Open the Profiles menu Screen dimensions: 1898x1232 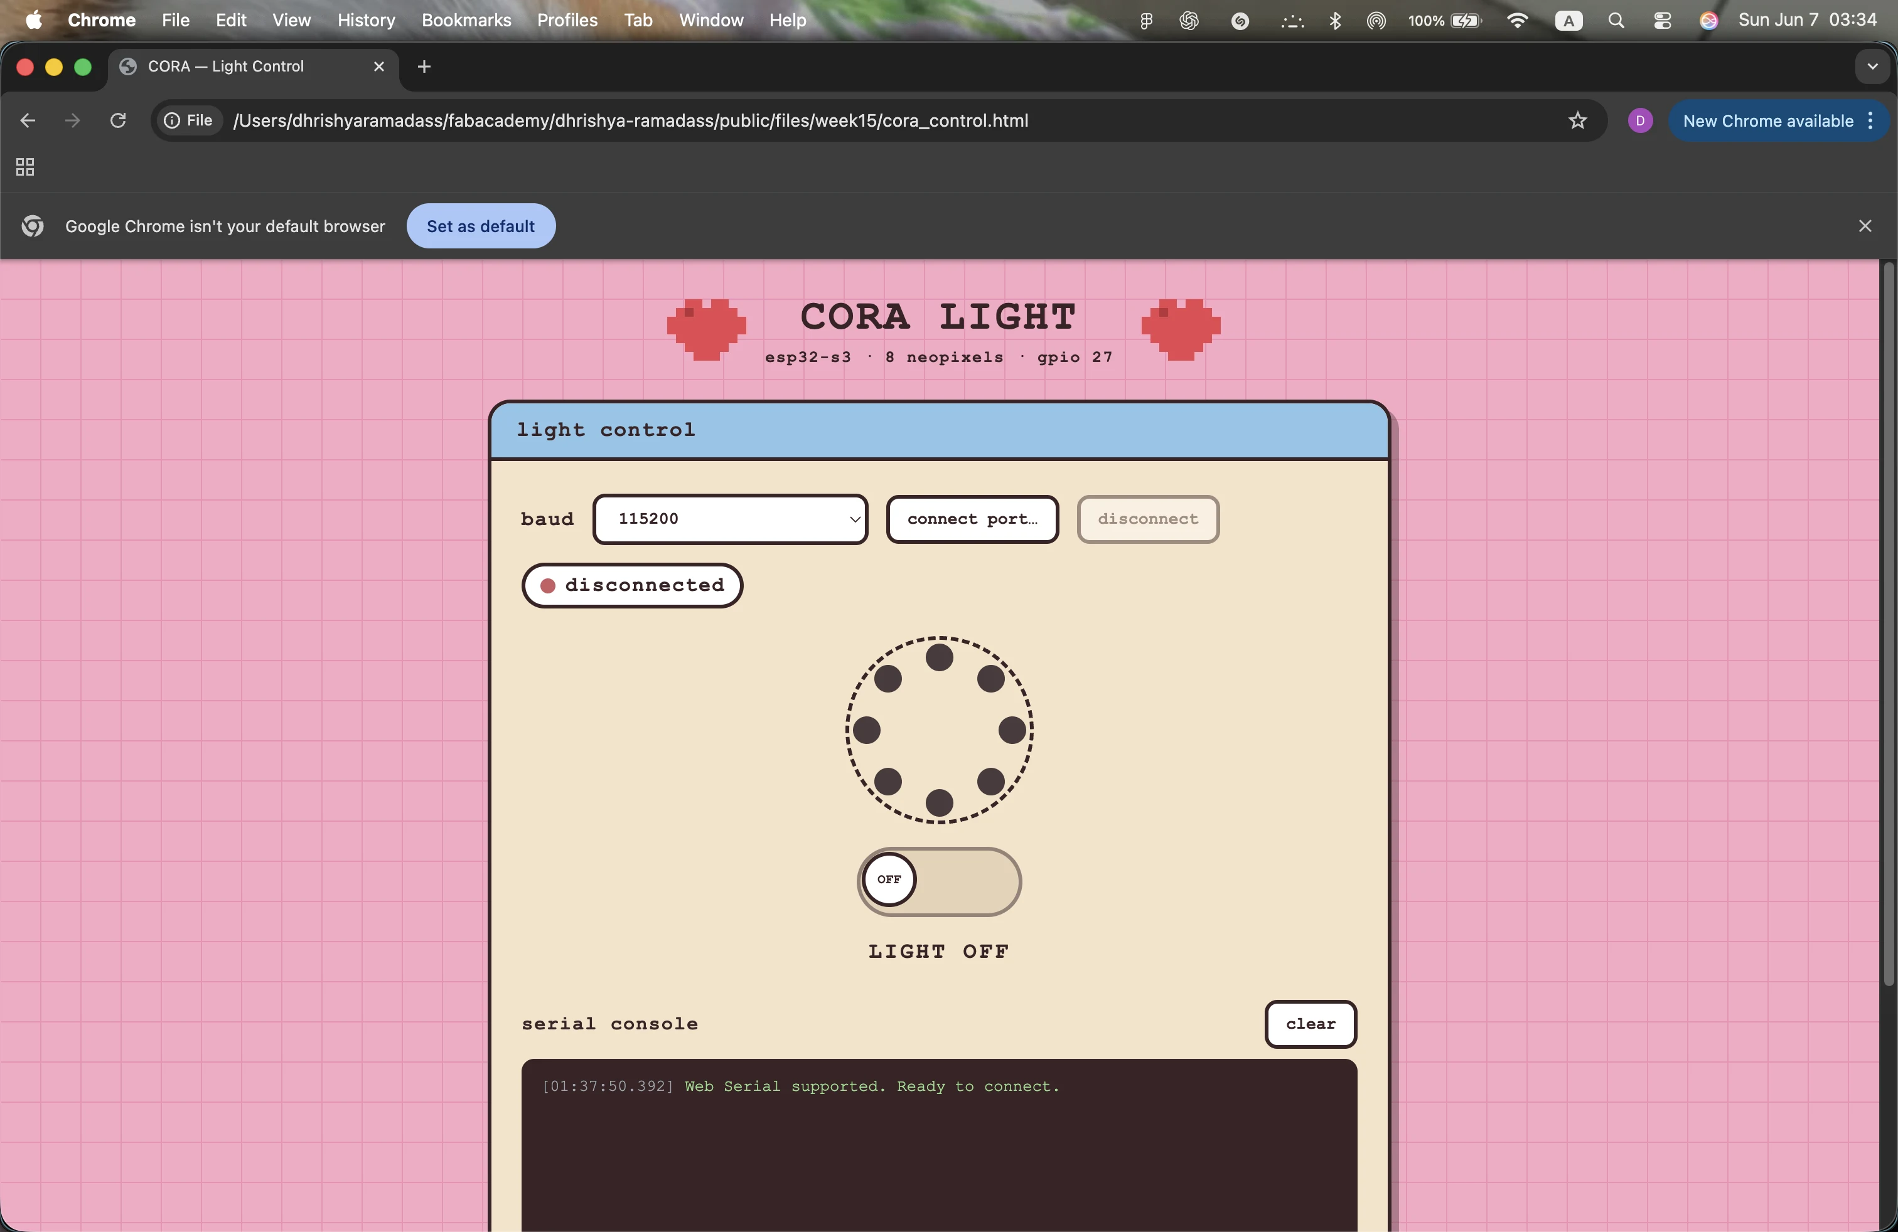[567, 20]
